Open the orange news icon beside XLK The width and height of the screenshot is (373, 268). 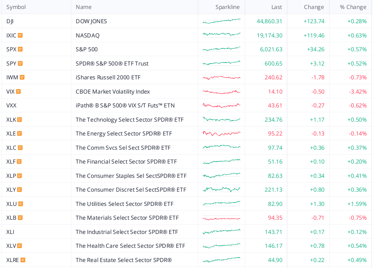pos(20,119)
